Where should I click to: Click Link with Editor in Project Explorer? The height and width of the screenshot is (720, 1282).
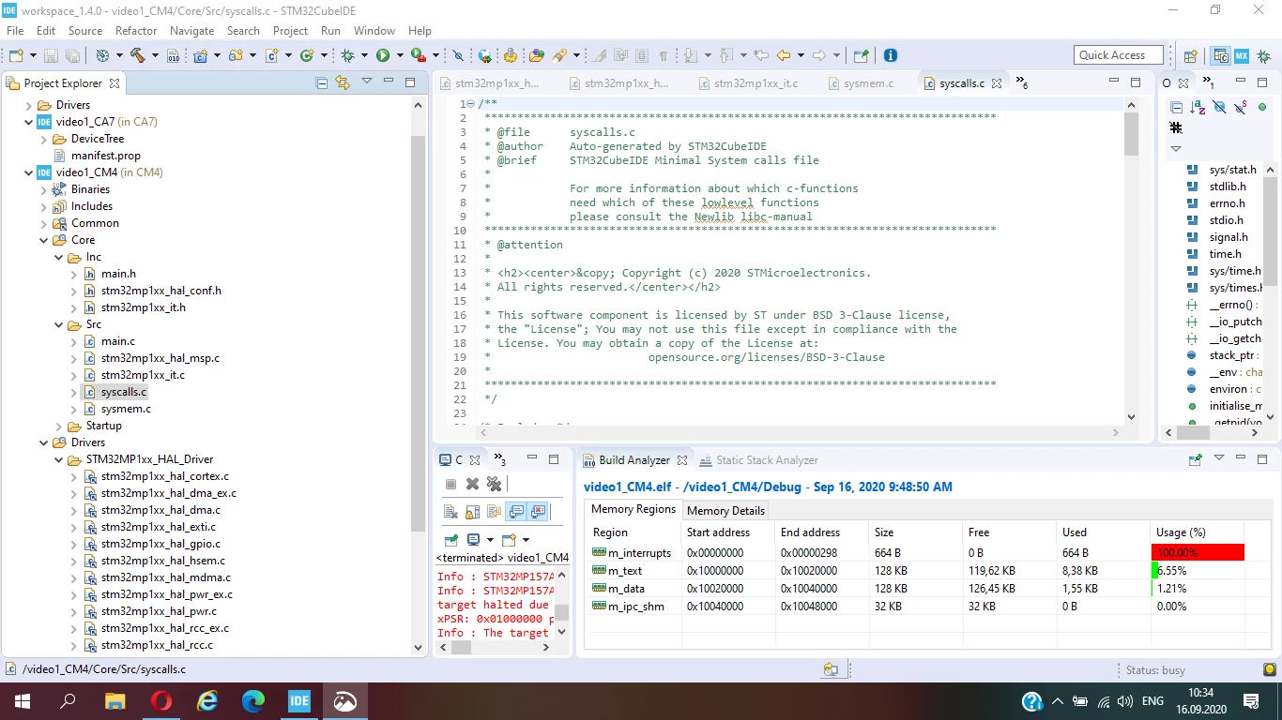[x=343, y=82]
